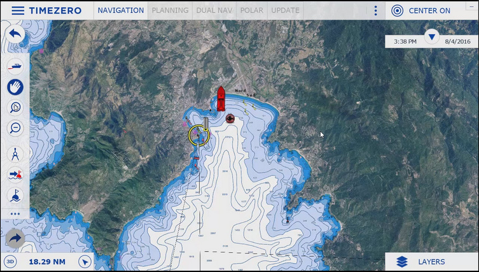Click the red boat icon on chart
The height and width of the screenshot is (272, 479).
click(221, 97)
